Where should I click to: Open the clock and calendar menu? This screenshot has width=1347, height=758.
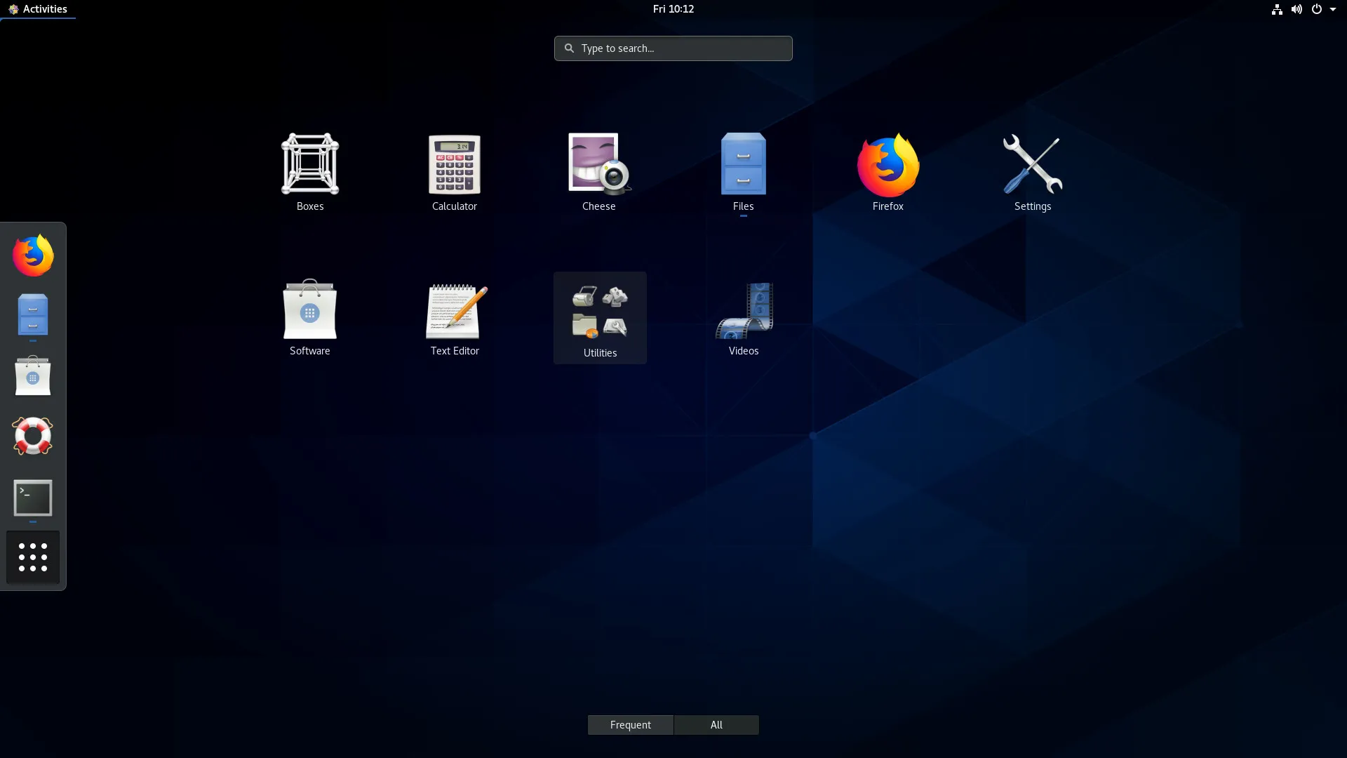pos(673,9)
